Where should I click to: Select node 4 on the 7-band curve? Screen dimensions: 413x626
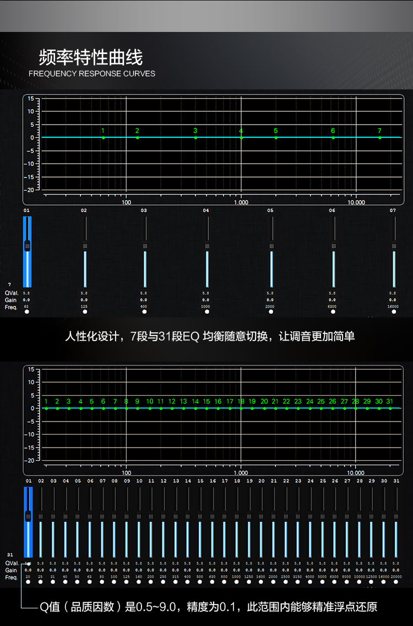[241, 137]
